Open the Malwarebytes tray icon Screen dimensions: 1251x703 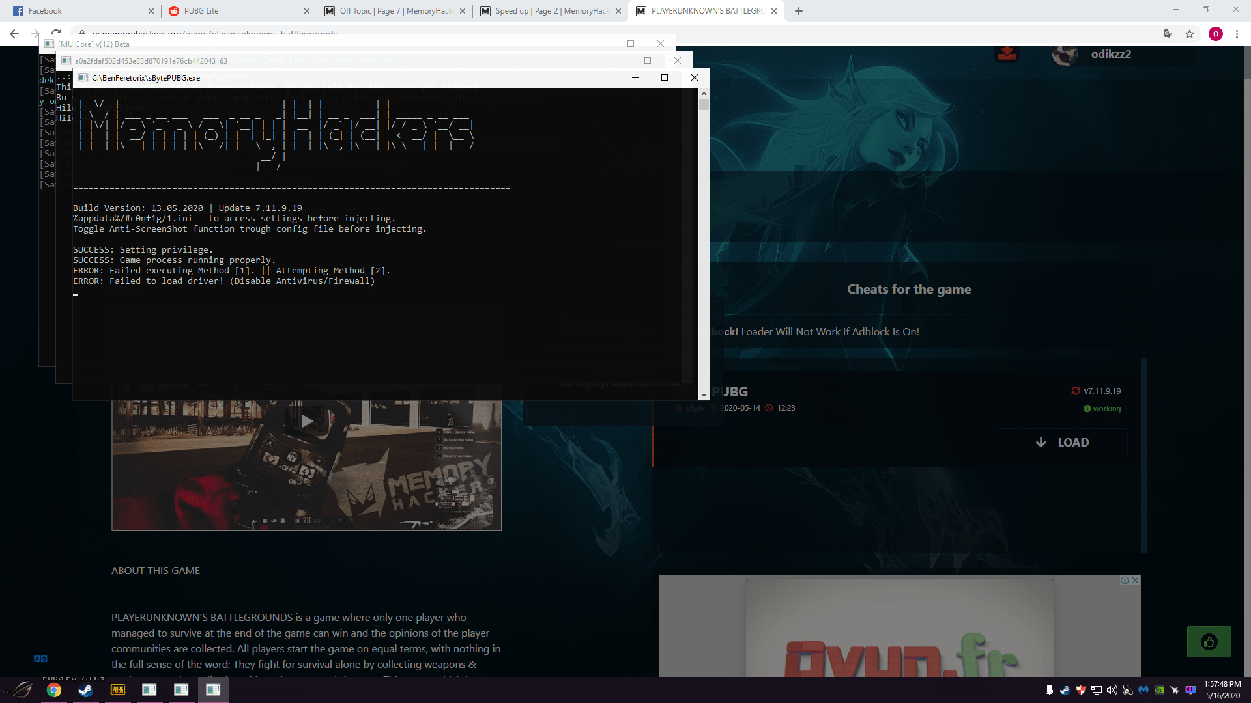[x=1143, y=690]
